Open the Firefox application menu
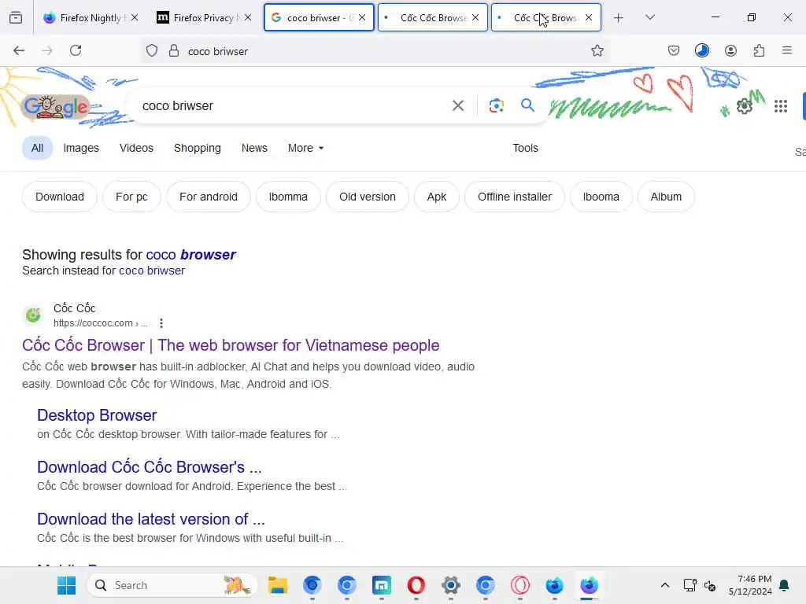Screen dimensions: 806x604 [x=786, y=50]
